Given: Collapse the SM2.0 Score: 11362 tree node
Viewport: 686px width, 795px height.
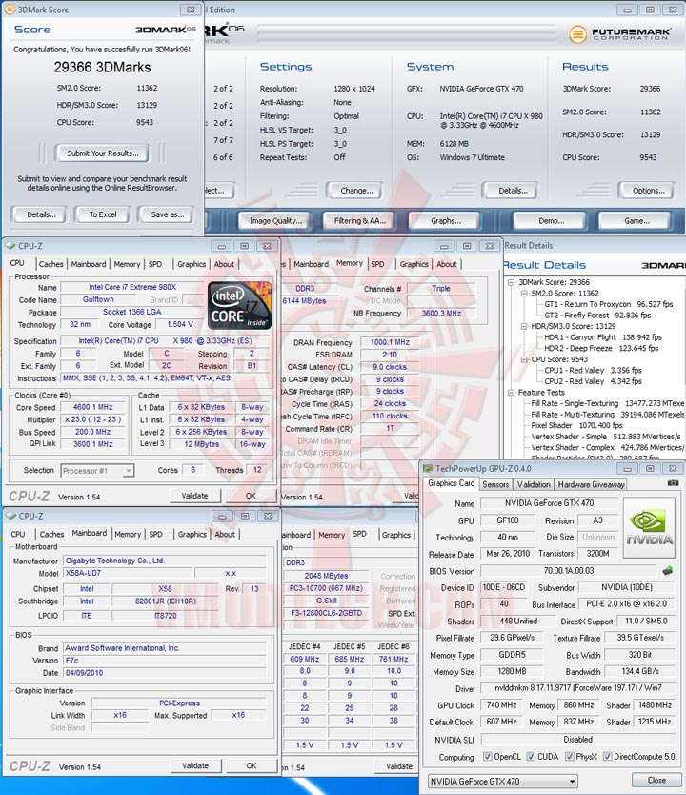Looking at the screenshot, I should (524, 294).
